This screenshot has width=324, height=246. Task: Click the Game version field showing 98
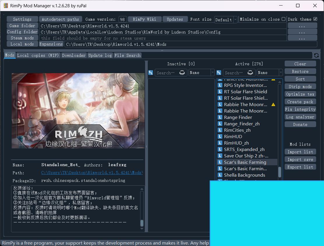tap(123, 20)
